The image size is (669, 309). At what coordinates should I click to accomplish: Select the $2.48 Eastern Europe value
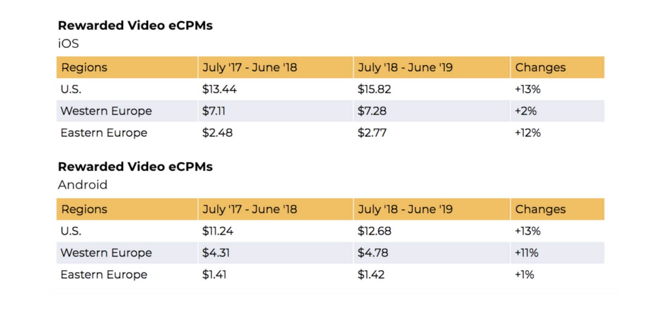click(217, 133)
